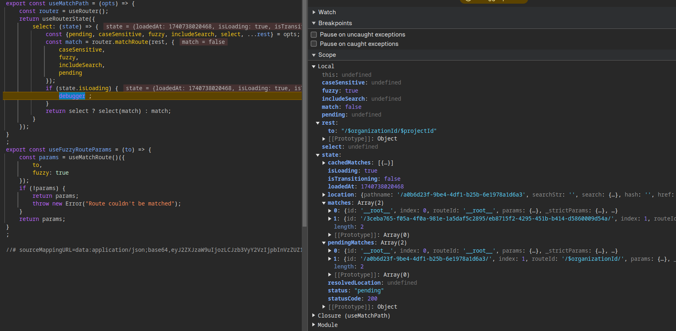Image resolution: width=676 pixels, height=331 pixels.
Task: Enable Pause on uncaught exceptions checkbox
Action: pos(314,35)
